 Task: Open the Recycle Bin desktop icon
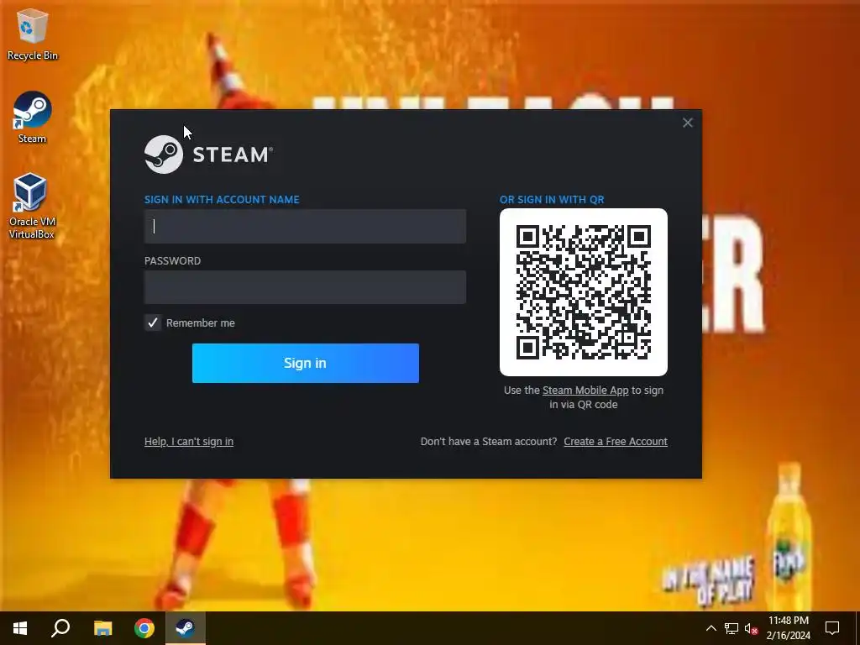[x=33, y=34]
